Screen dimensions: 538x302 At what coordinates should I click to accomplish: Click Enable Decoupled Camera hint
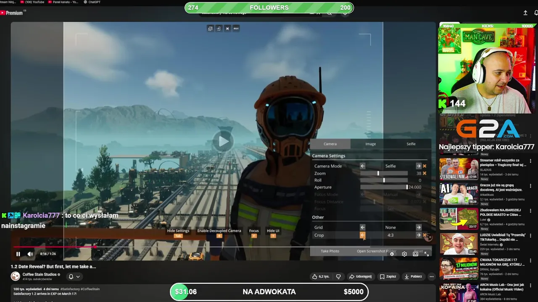tap(219, 233)
